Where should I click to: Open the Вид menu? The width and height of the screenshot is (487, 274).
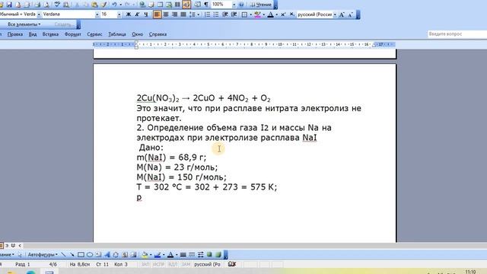click(33, 34)
